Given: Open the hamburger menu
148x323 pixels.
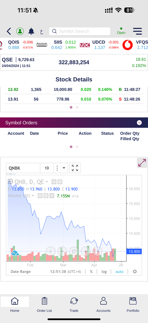Looking at the screenshot, I should click(x=137, y=31).
